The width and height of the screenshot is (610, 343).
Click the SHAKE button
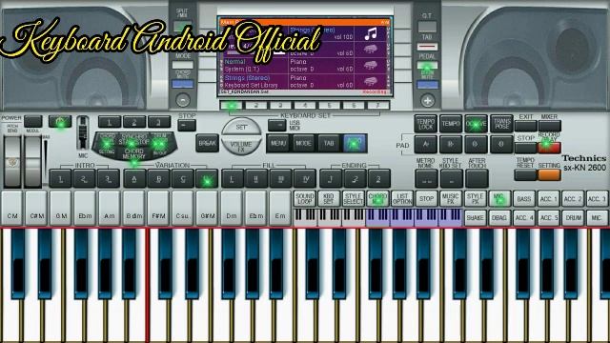pyautogui.click(x=475, y=218)
